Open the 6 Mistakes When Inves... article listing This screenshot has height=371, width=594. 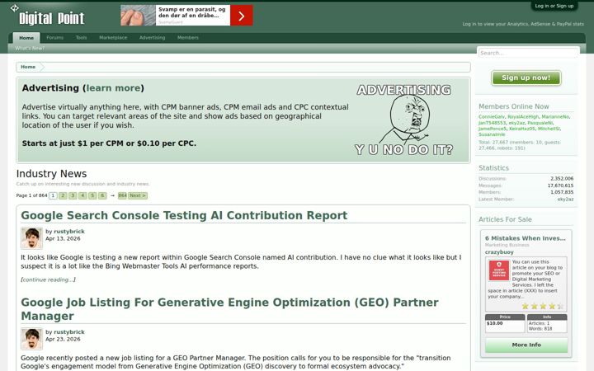click(525, 238)
